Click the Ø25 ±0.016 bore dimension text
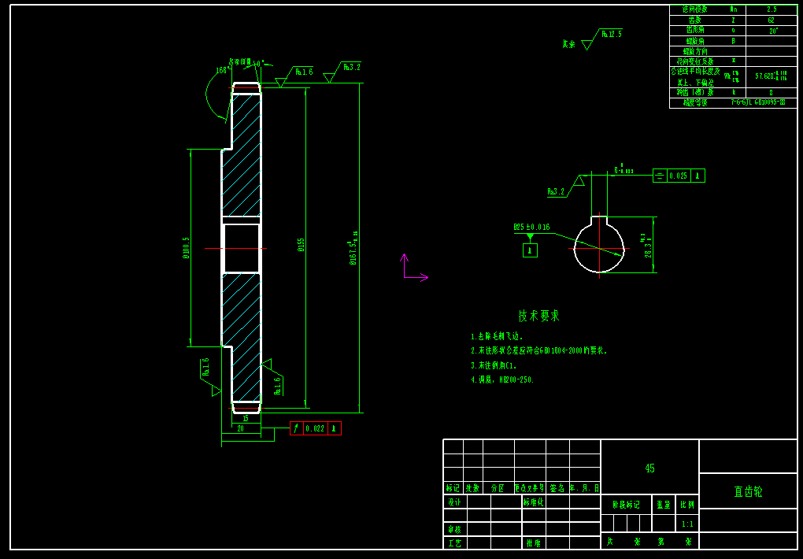This screenshot has height=559, width=803. click(531, 227)
